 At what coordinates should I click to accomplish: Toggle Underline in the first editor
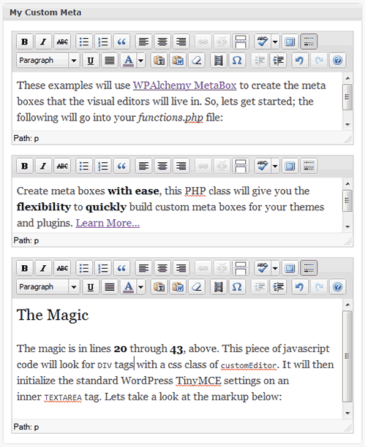click(x=91, y=61)
